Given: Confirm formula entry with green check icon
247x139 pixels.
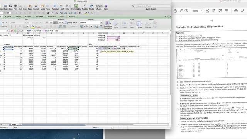Looking at the screenshot, I should 15,31.
